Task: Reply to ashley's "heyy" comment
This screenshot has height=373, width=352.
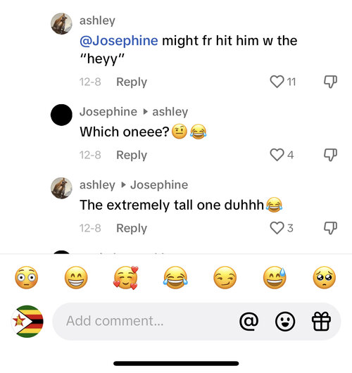Action: click(132, 82)
